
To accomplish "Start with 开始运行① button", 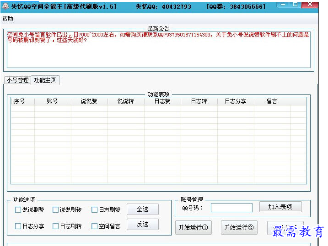I will pos(194,227).
